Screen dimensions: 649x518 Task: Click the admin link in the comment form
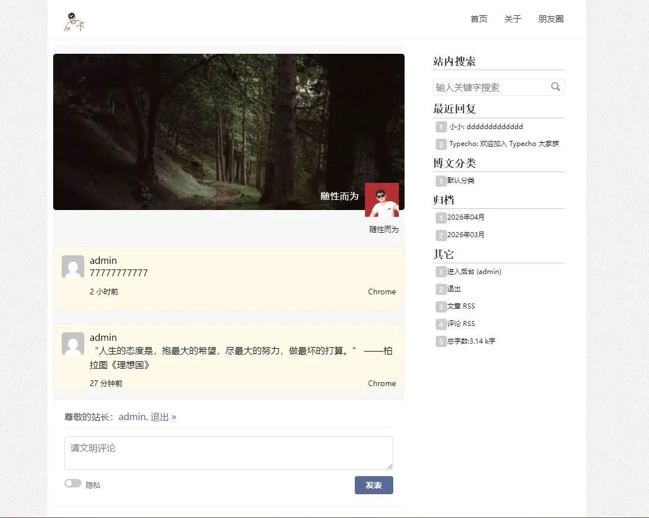[133, 417]
